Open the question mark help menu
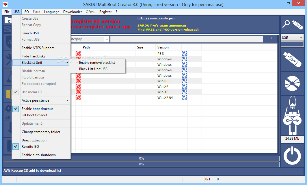This screenshot has width=307, height=185. click(116, 12)
